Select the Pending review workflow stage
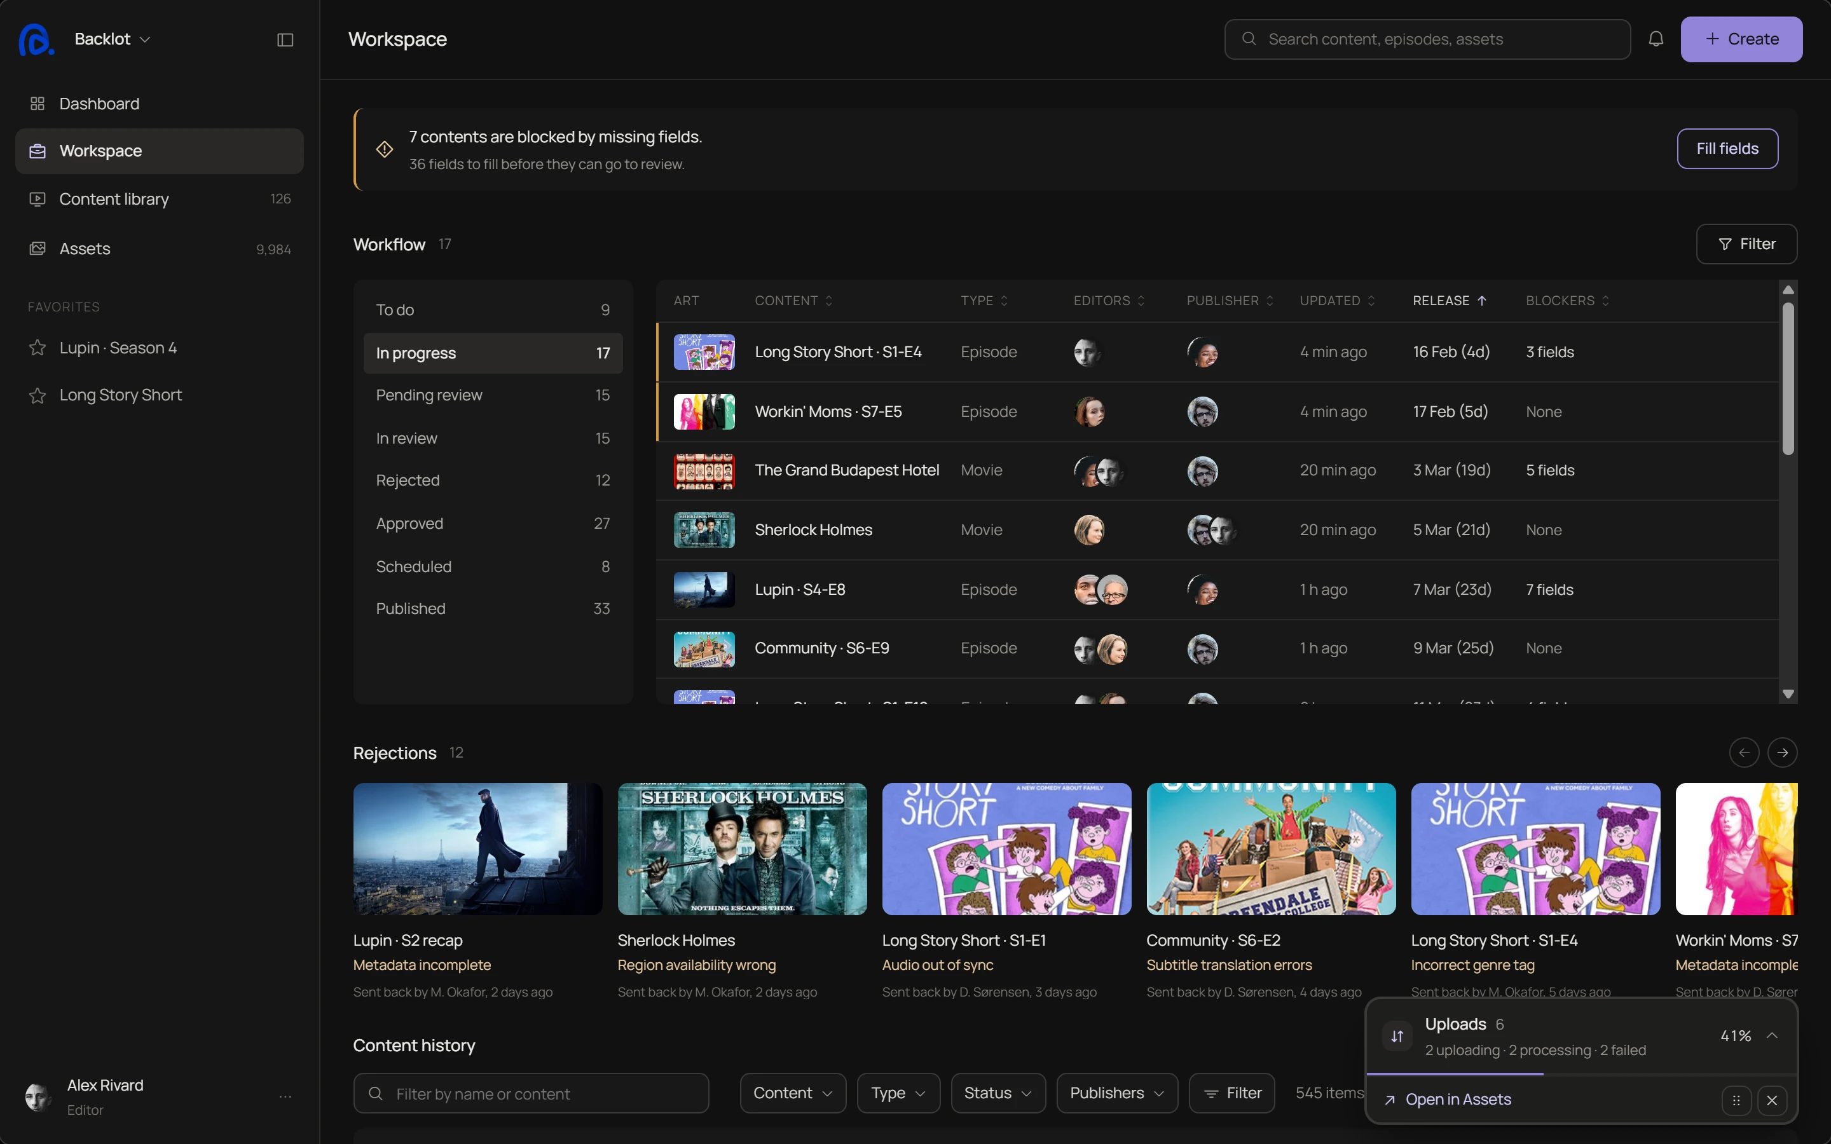The image size is (1831, 1144). 493,395
